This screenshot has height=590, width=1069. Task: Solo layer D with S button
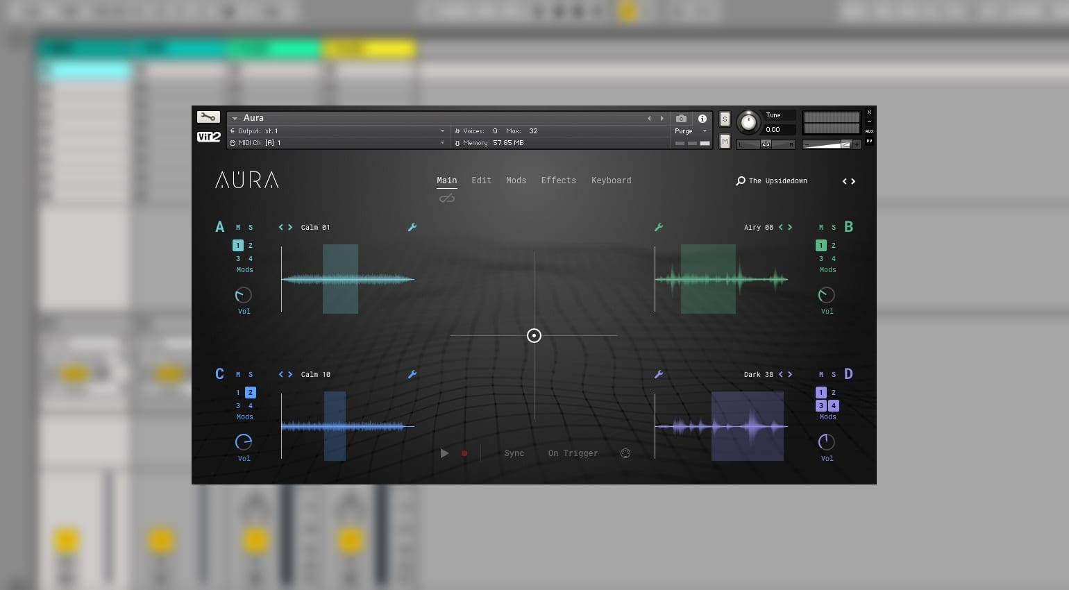coord(834,375)
